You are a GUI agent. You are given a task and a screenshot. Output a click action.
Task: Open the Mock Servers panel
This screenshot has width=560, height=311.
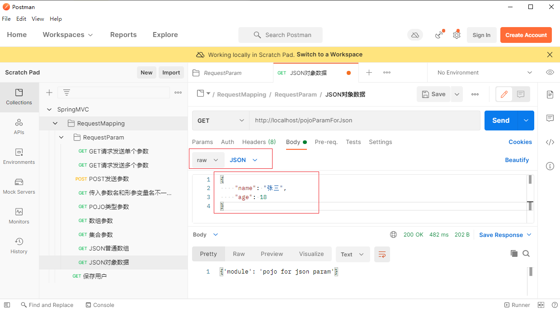[19, 186]
